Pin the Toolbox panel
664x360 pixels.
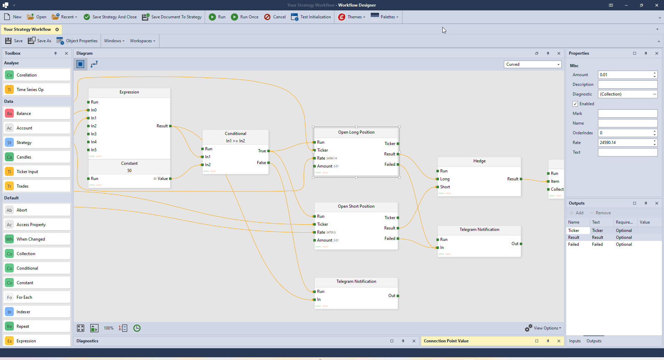click(56, 53)
